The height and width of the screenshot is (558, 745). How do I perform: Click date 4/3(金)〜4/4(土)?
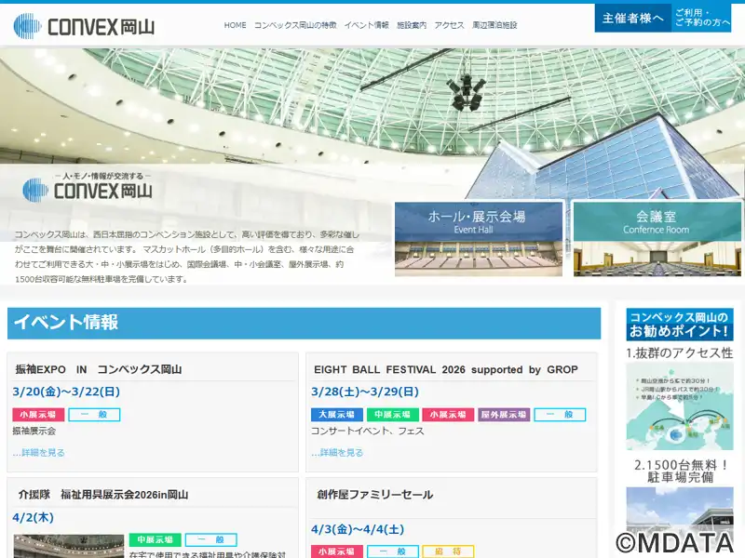coord(358,529)
